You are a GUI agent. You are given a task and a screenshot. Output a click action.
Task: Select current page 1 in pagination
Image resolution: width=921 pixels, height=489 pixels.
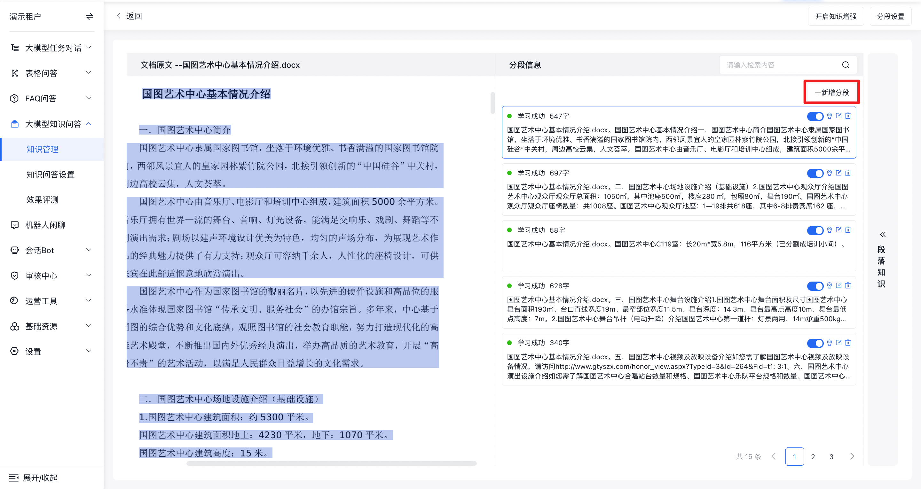pos(794,456)
